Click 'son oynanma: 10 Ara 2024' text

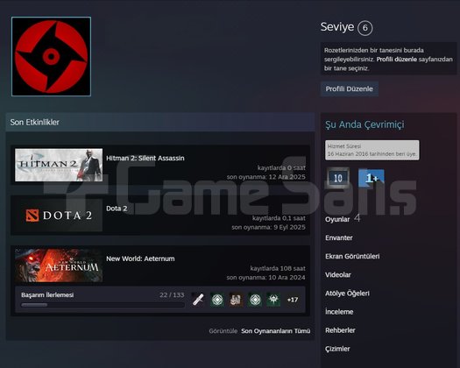click(x=265, y=278)
